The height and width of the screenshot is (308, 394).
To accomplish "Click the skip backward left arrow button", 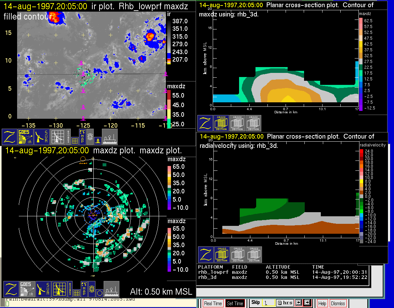I will 298,303.
